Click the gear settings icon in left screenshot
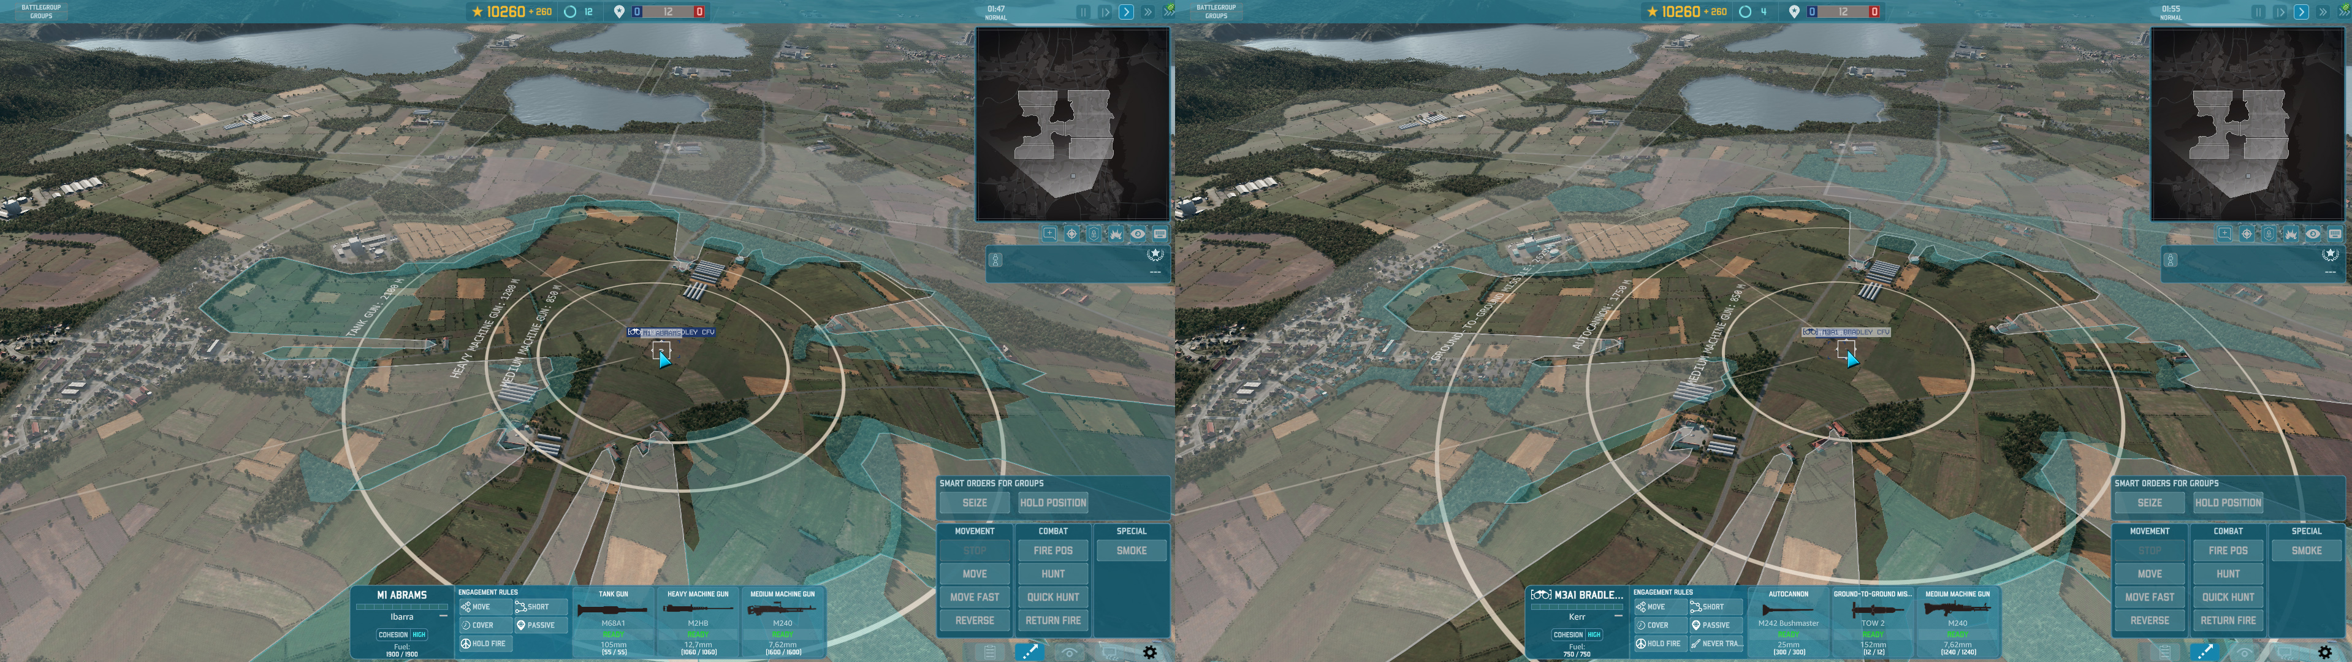Viewport: 2352px width, 662px height. (x=1149, y=652)
